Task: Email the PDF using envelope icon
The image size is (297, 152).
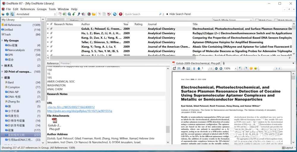Action: (x=188, y=69)
